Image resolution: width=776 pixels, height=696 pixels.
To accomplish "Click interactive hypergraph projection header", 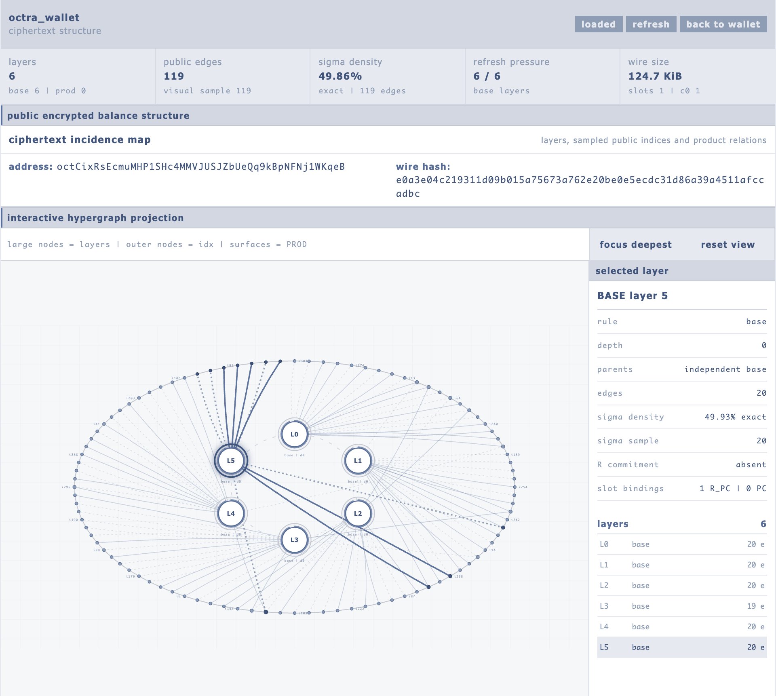I will [95, 218].
